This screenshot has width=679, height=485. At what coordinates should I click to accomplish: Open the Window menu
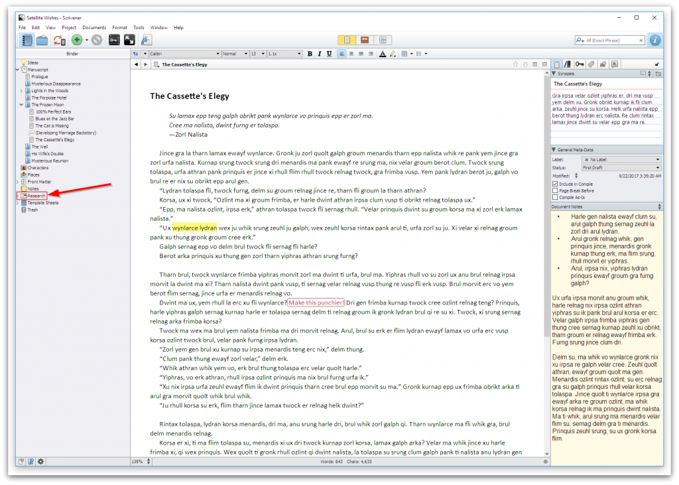159,27
